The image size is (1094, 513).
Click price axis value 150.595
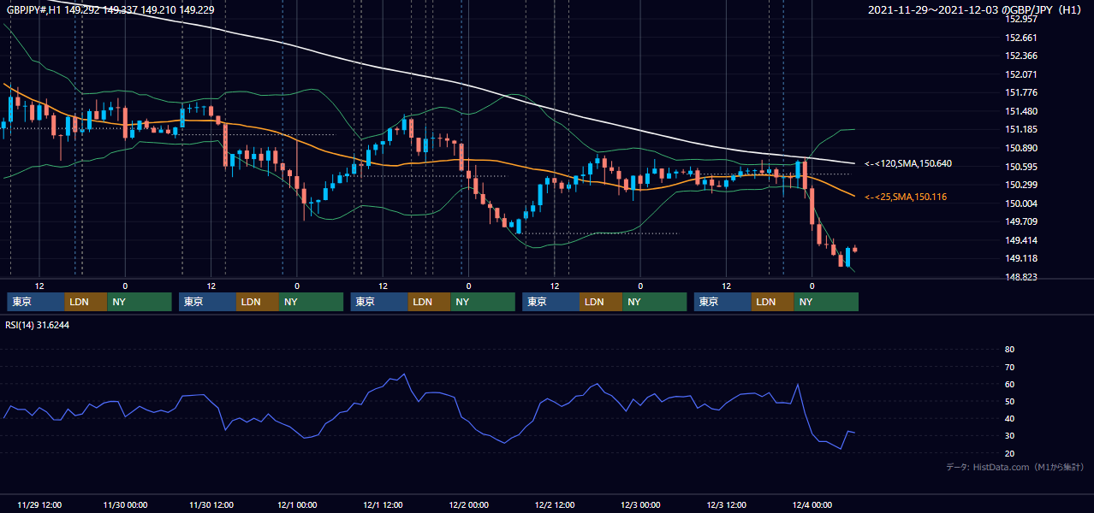click(1021, 167)
